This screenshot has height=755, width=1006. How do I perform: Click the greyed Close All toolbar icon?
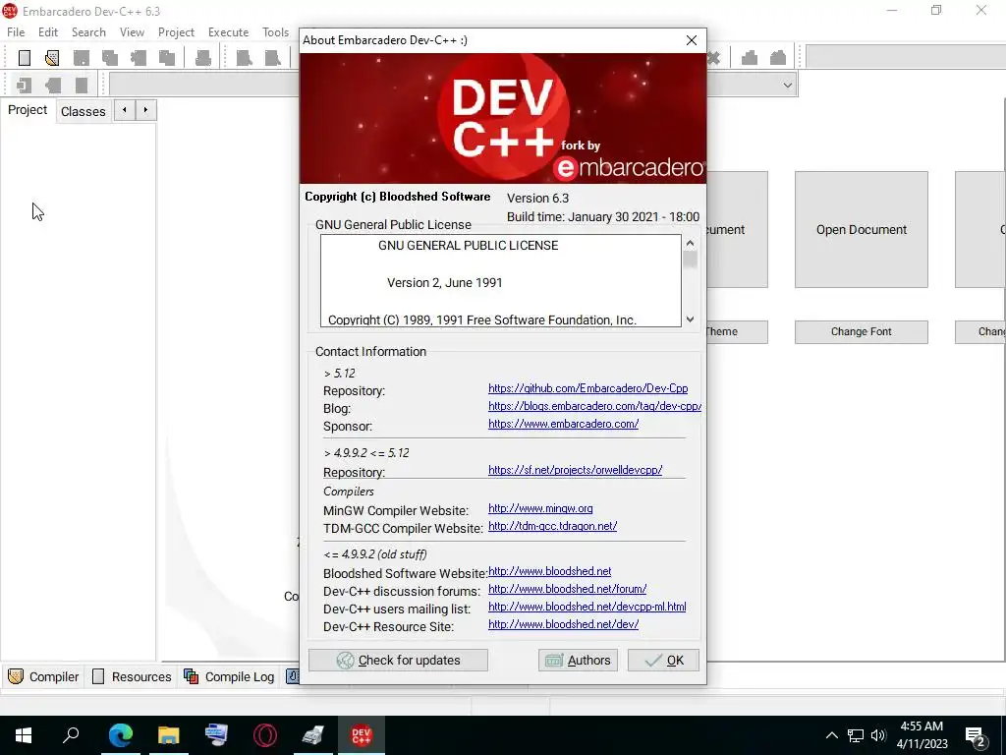pos(167,58)
